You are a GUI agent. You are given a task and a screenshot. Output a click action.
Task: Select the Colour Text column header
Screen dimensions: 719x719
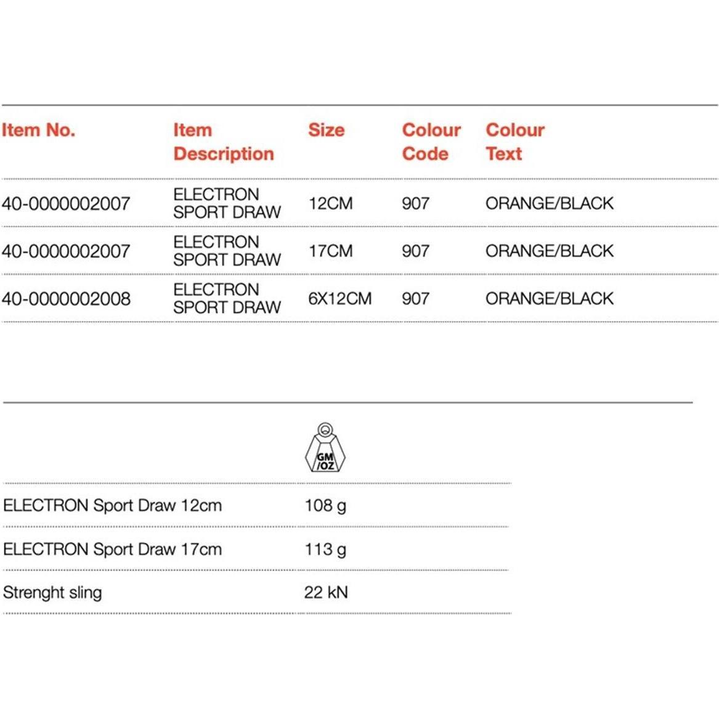click(x=514, y=142)
